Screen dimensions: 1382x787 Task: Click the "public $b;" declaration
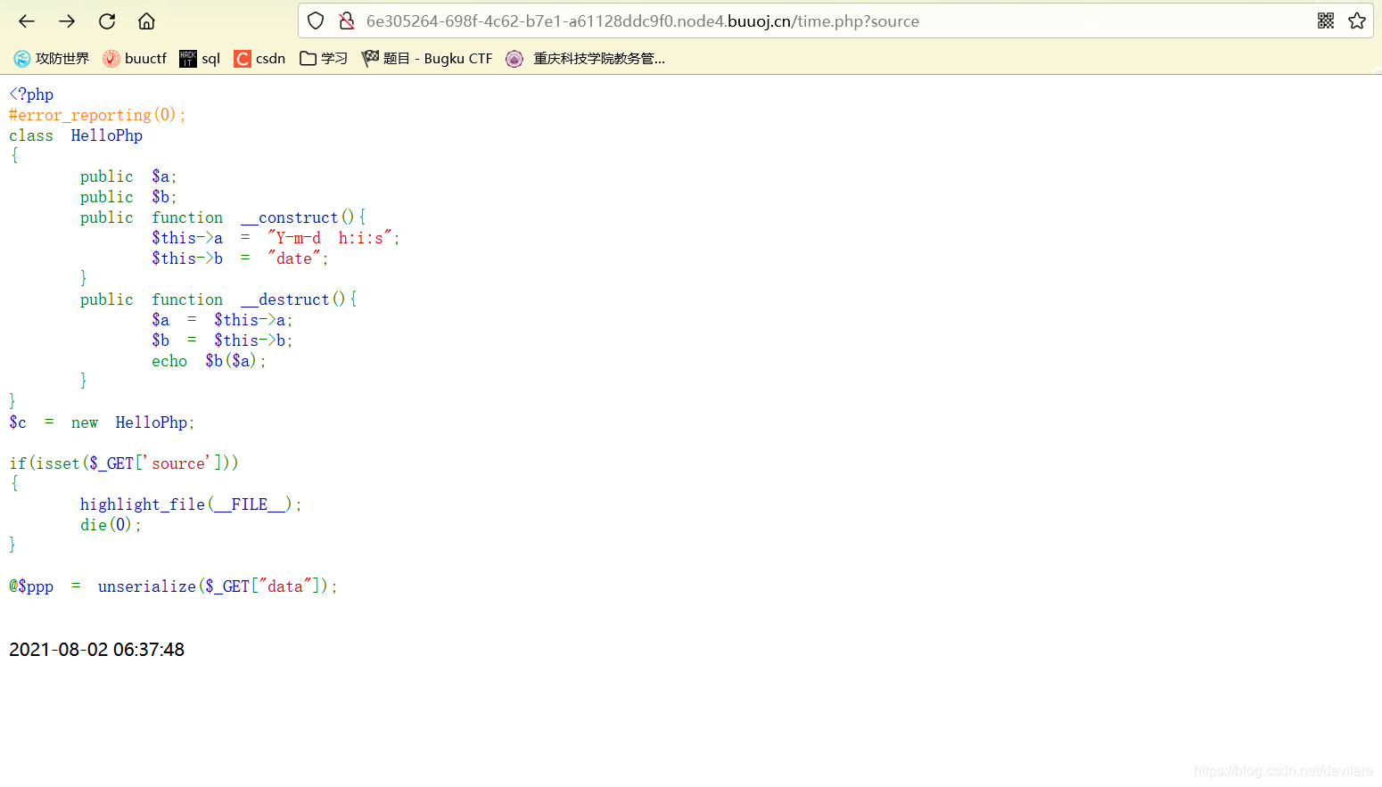pyautogui.click(x=128, y=197)
